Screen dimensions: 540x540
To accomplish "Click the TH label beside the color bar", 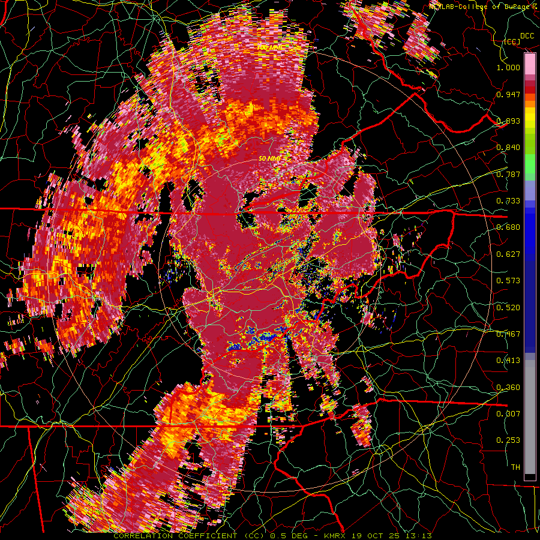I will click(x=515, y=467).
